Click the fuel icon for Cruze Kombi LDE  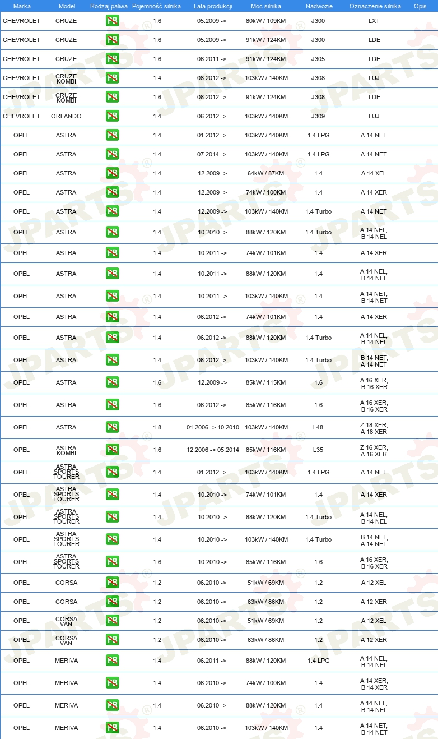click(112, 97)
